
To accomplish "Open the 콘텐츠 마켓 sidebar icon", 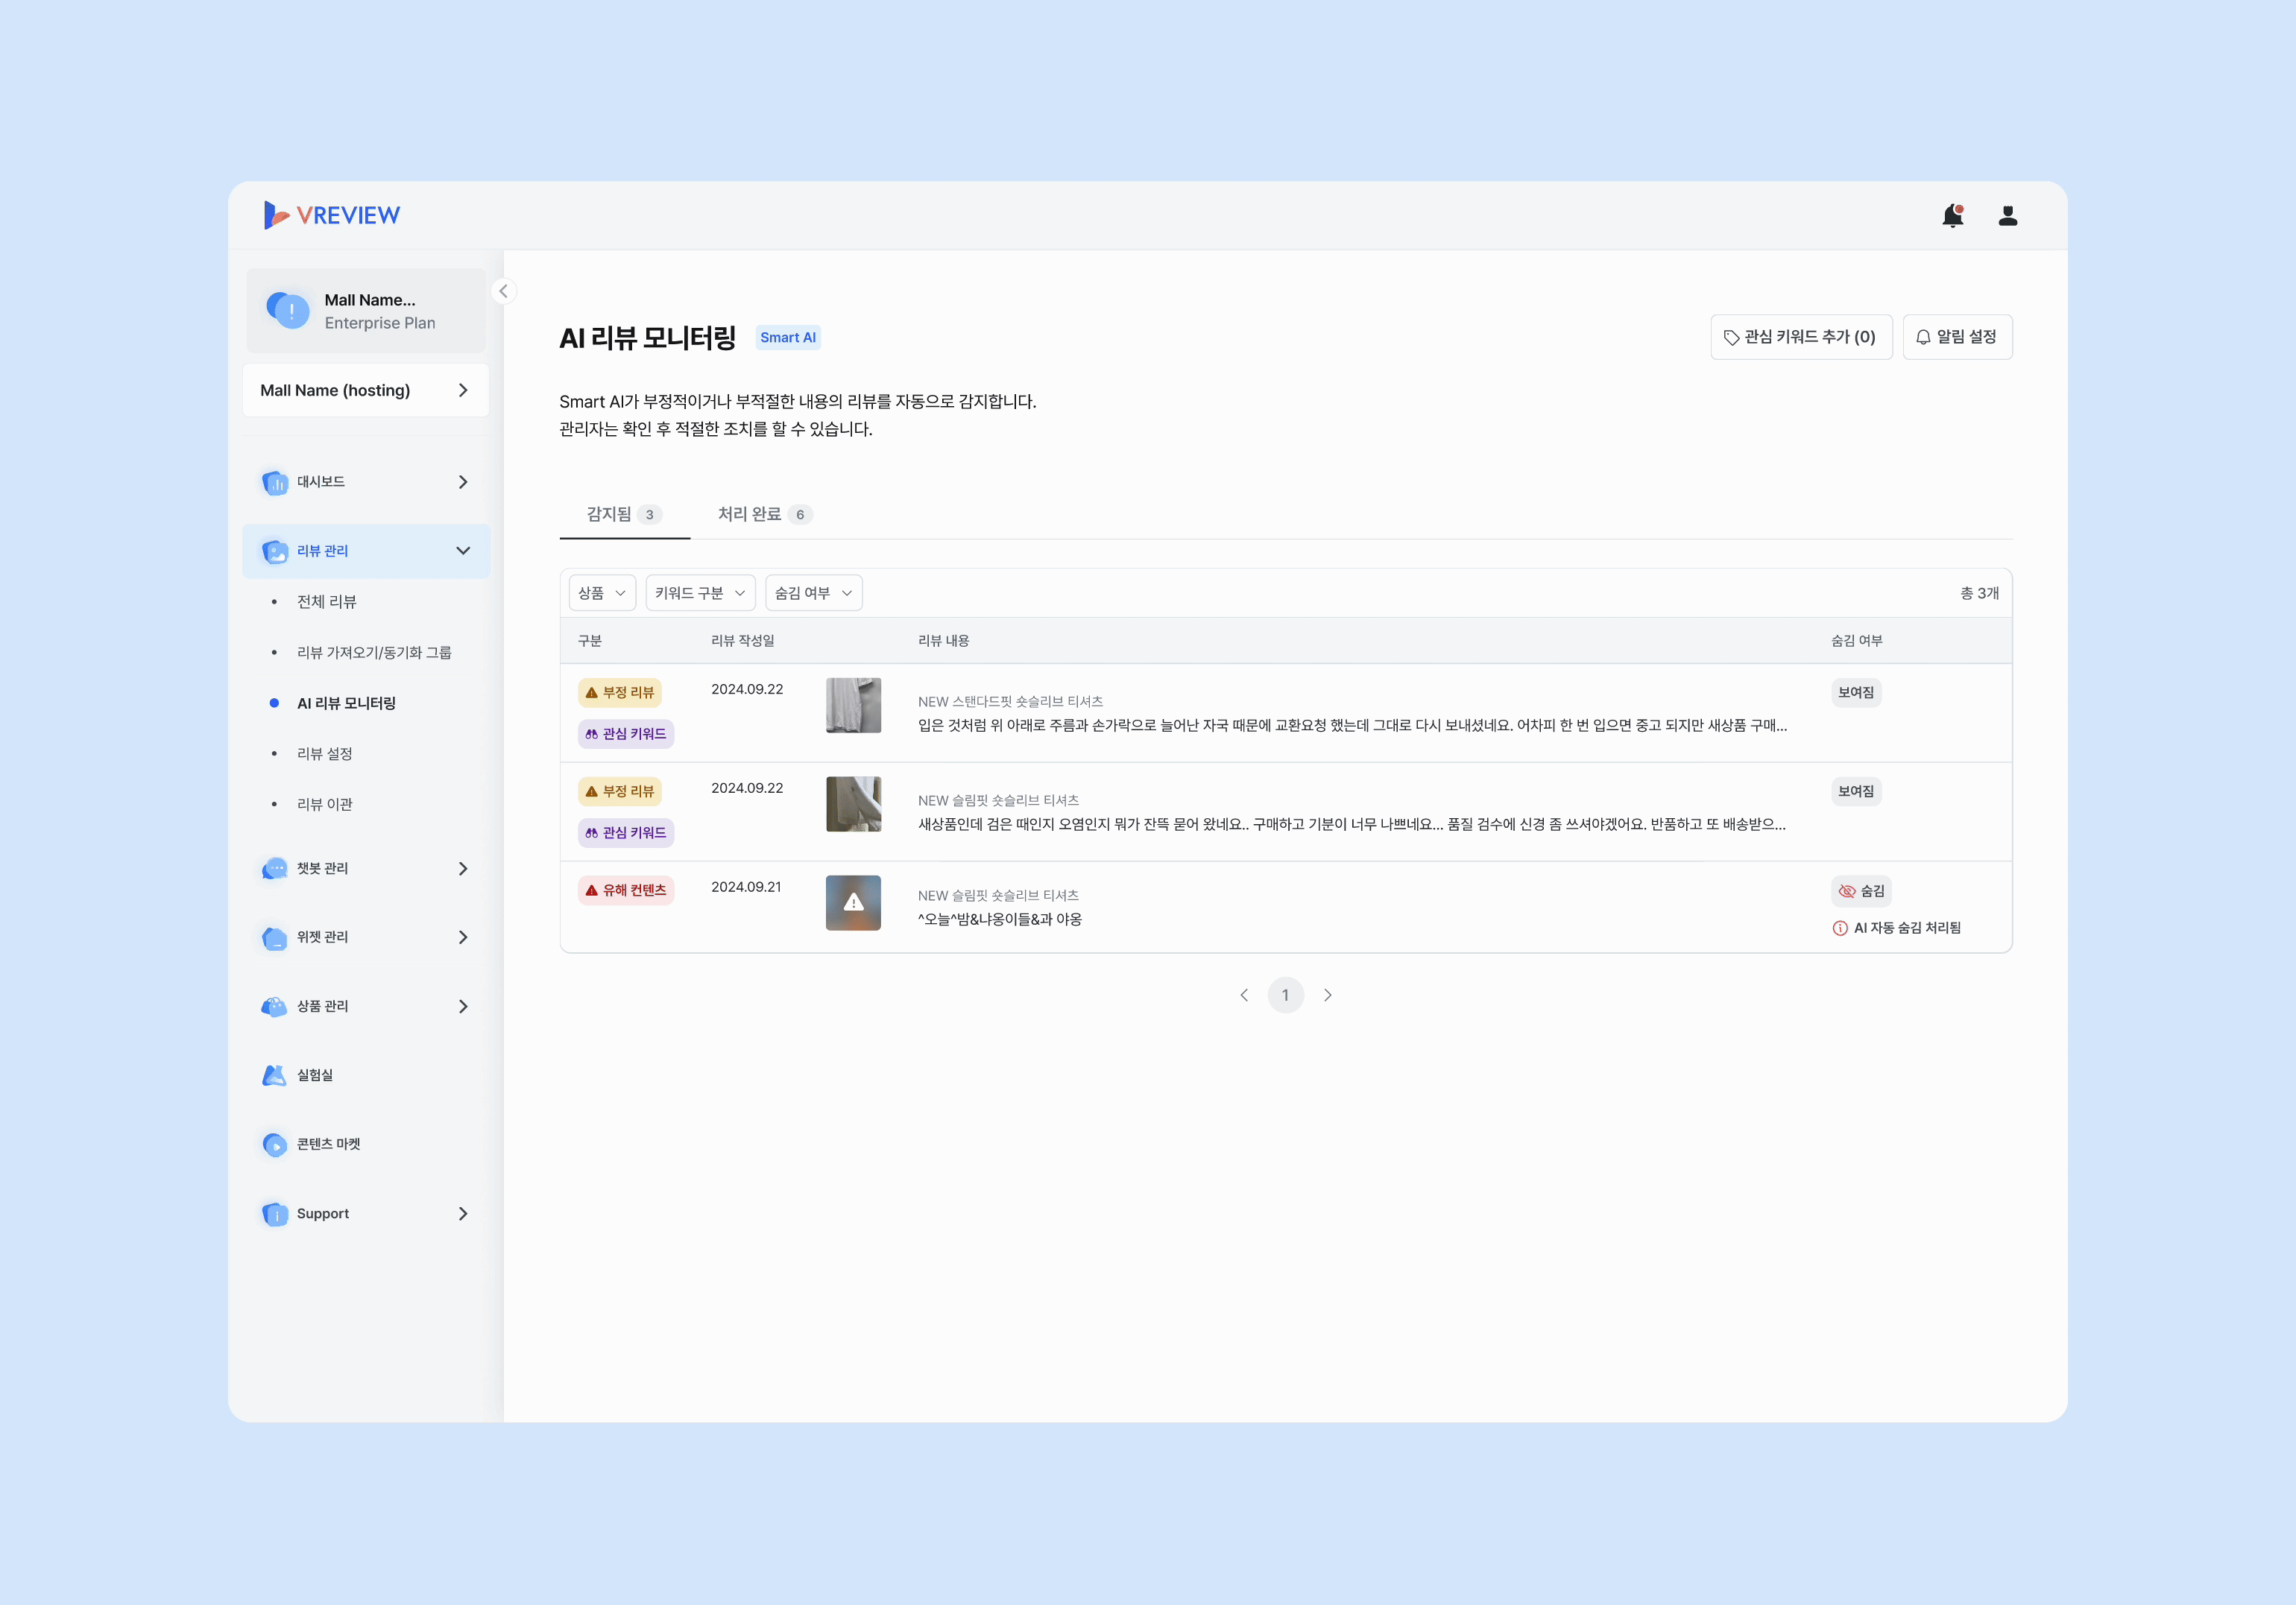I will [274, 1145].
